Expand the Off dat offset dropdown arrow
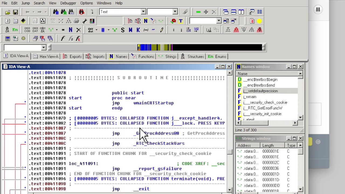Image resolution: width=345 pixels, height=194 pixels. (96, 30)
